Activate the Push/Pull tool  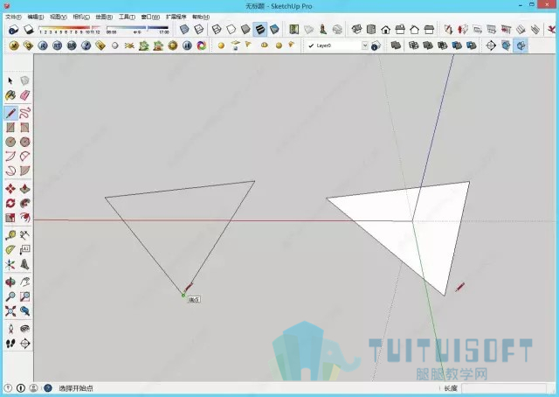pos(24,189)
